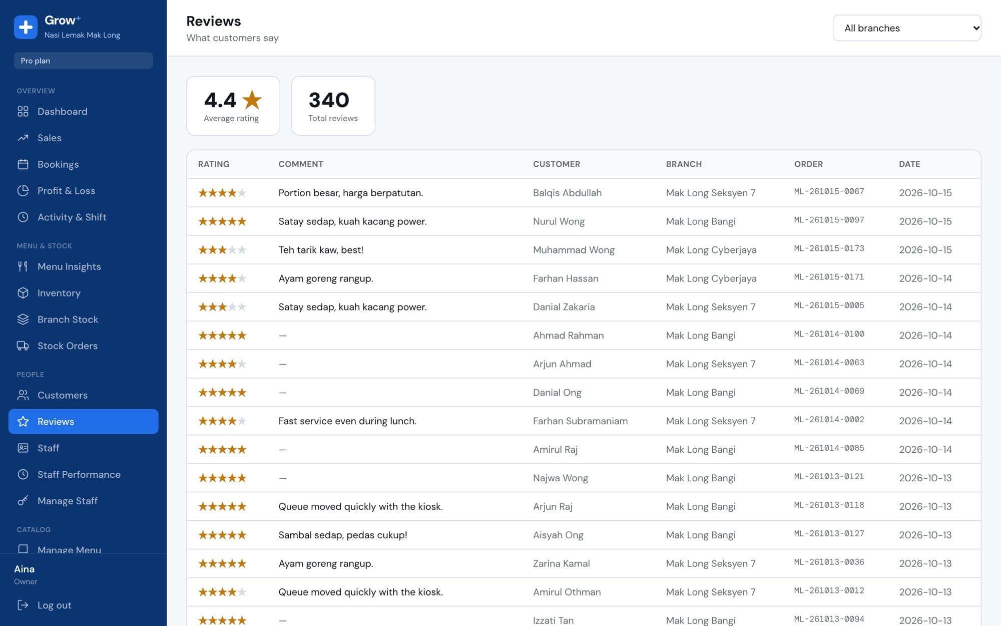Click the user name Aina in sidebar
This screenshot has height=626, width=1001.
(x=24, y=569)
